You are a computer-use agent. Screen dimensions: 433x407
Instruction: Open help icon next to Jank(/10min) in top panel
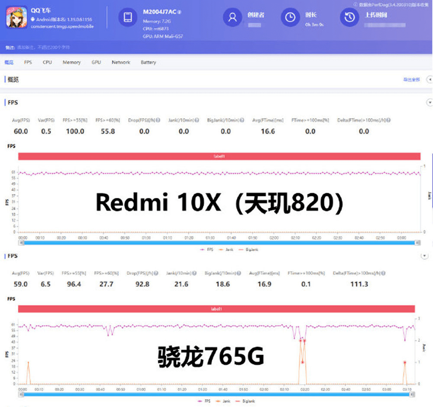pos(197,120)
